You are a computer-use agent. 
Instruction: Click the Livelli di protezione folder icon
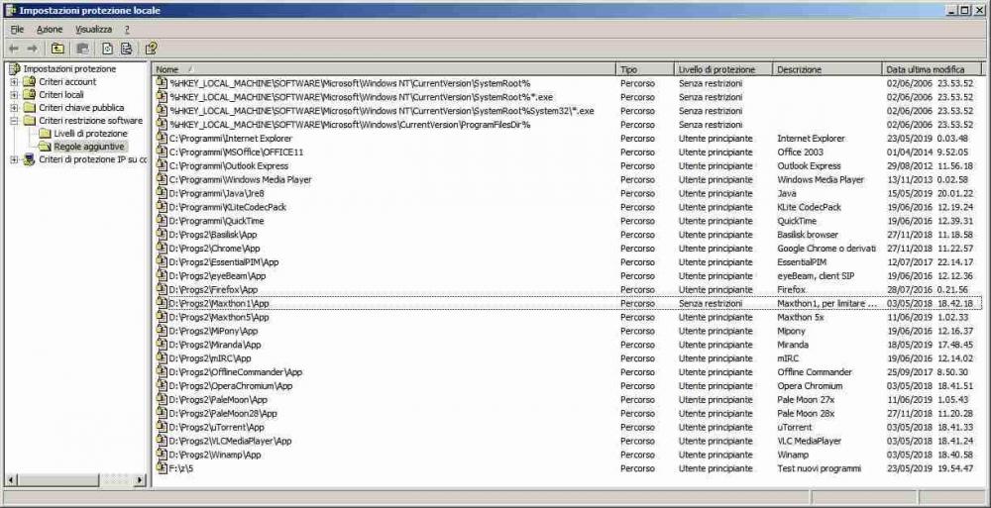coord(45,134)
